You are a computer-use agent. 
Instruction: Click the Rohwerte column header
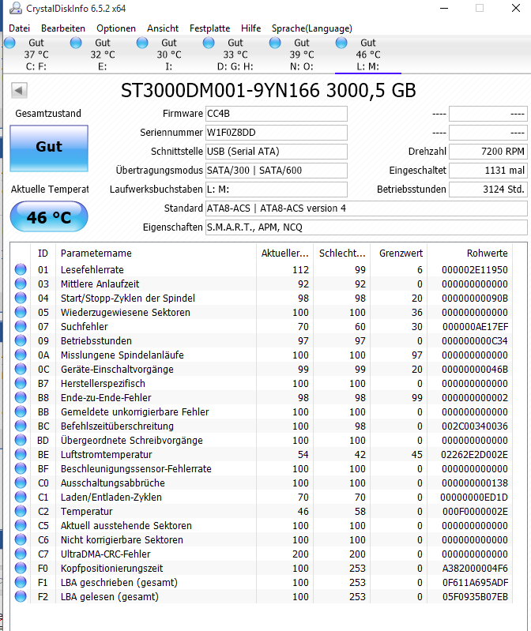click(469, 254)
